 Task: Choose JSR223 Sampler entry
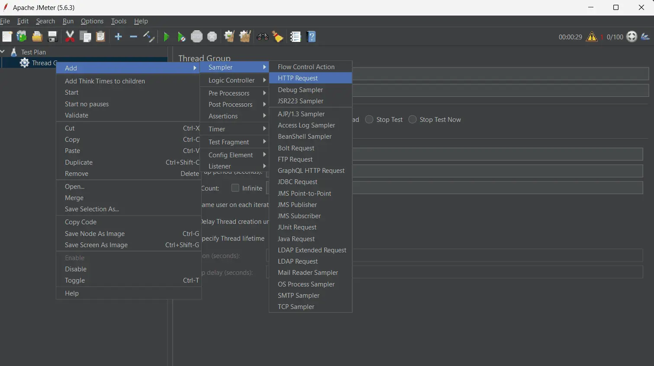point(310,101)
